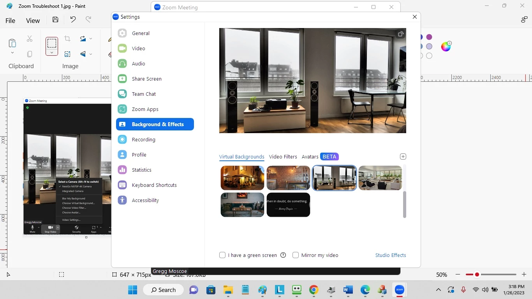Open File Explorer from the taskbar
The width and height of the screenshot is (532, 299).
pyautogui.click(x=228, y=290)
